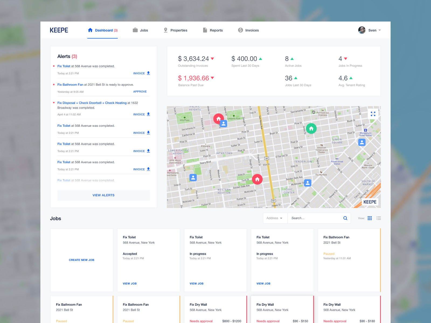Click blue person marker near Eddy St
The image size is (431, 323).
pyautogui.click(x=193, y=178)
